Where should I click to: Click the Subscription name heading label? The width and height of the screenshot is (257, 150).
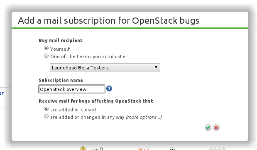click(x=61, y=80)
